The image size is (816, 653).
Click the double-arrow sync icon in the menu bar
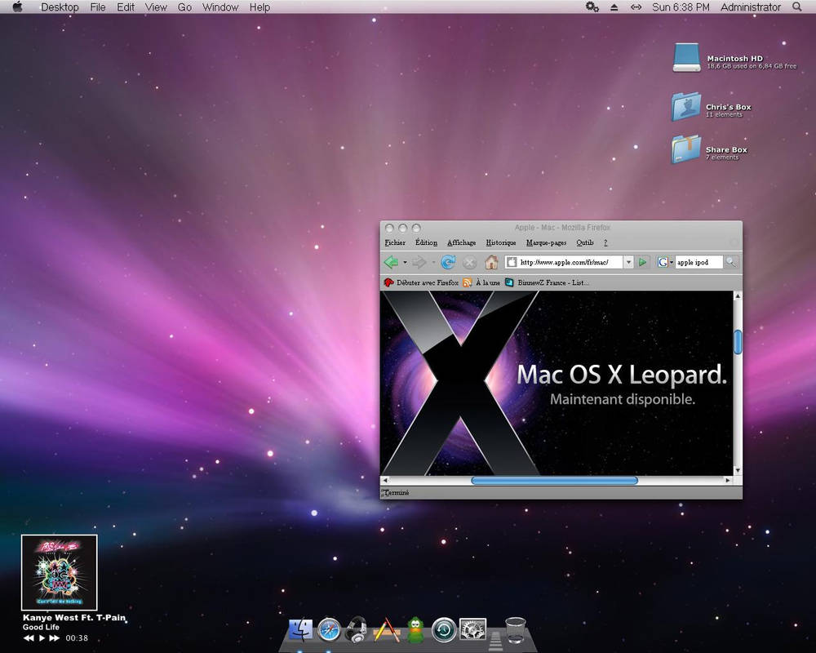(x=636, y=7)
